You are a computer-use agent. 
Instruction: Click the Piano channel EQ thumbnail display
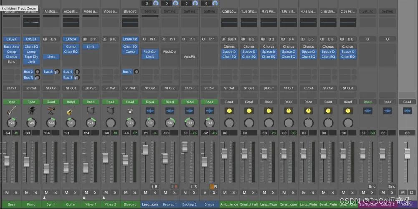pyautogui.click(x=31, y=23)
